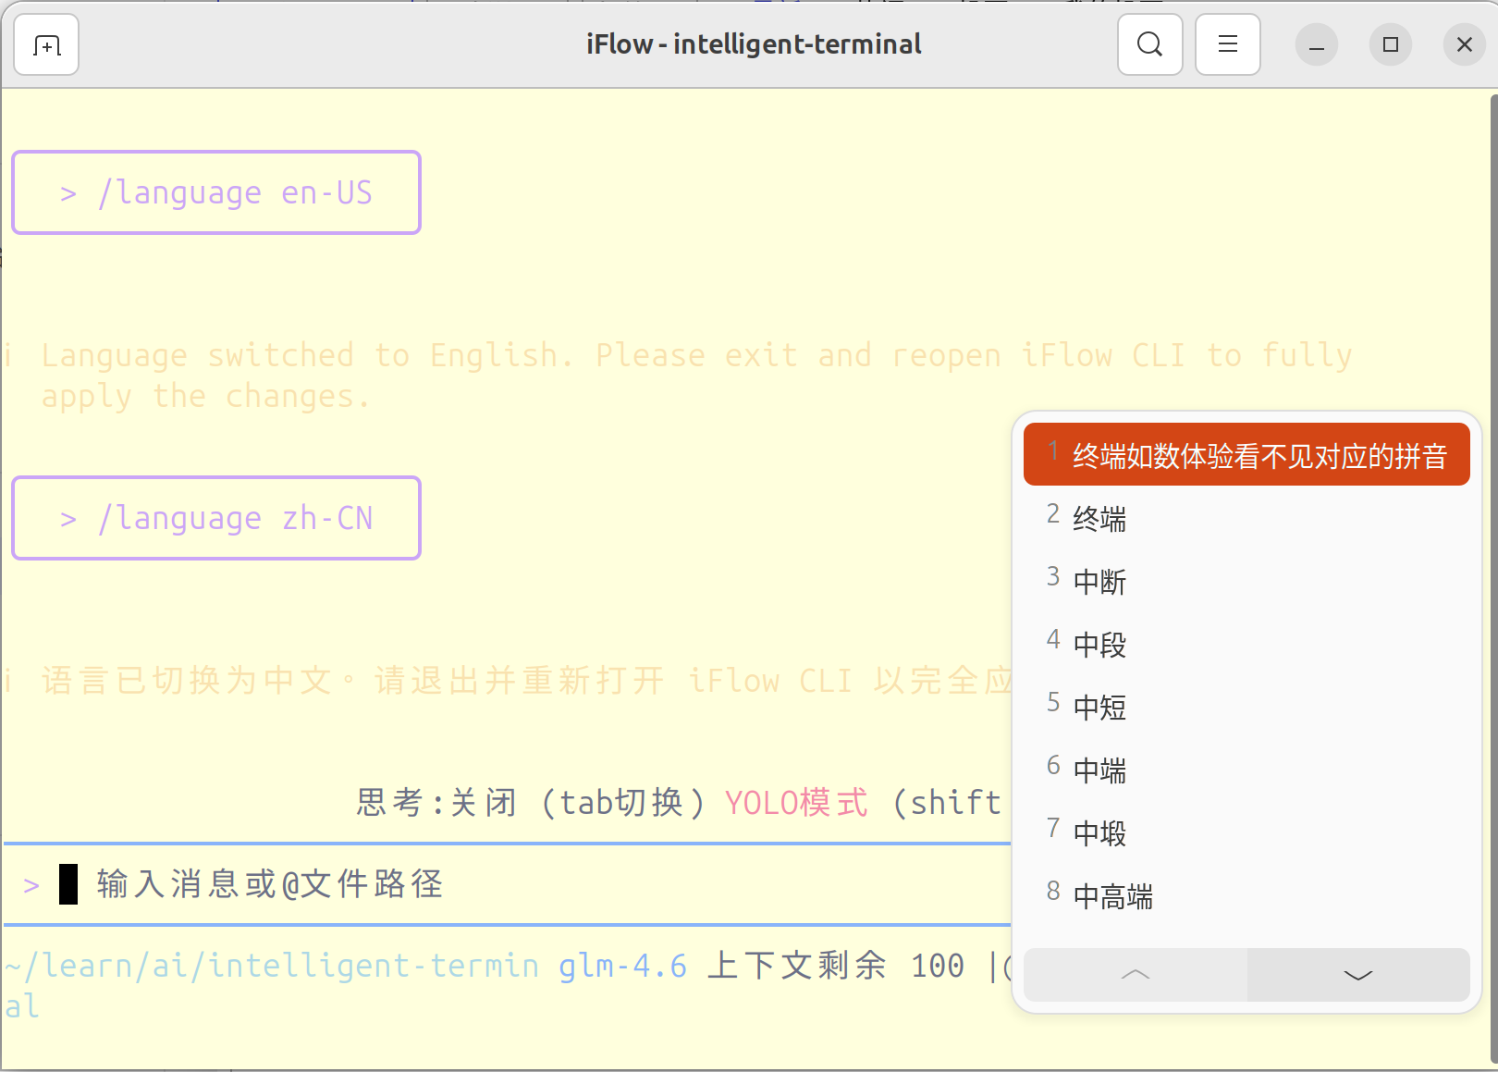Click the /language zh-CN command box

(216, 518)
